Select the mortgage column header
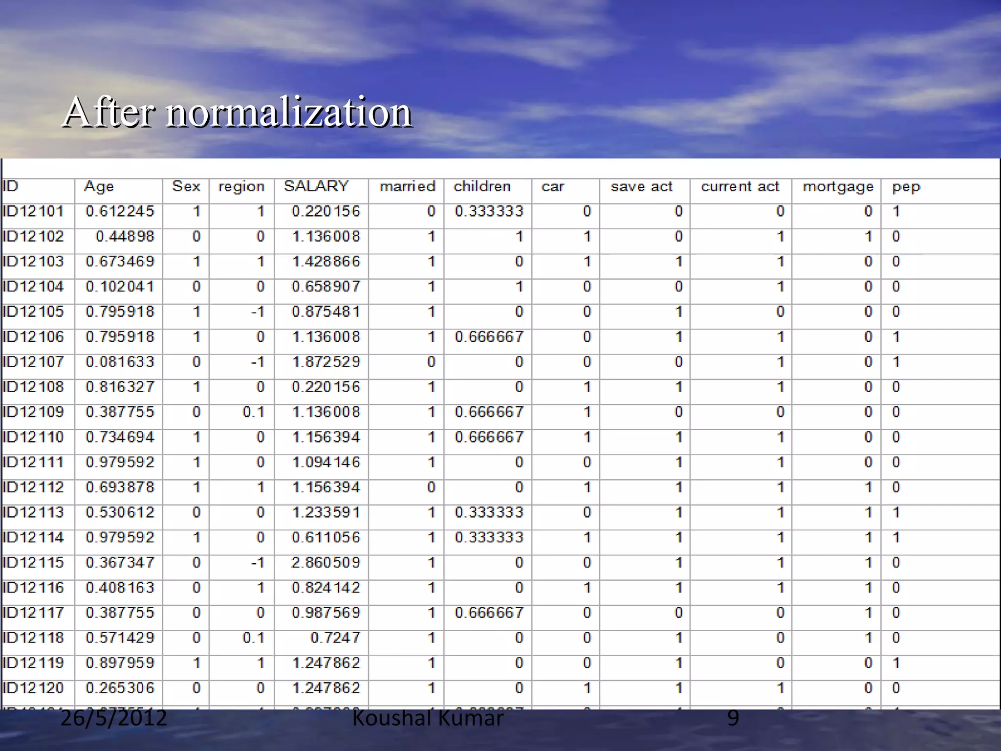 point(838,187)
